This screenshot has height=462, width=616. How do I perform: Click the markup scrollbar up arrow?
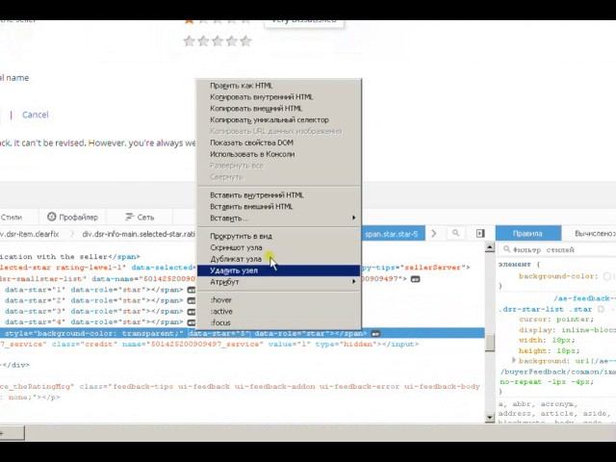click(490, 247)
